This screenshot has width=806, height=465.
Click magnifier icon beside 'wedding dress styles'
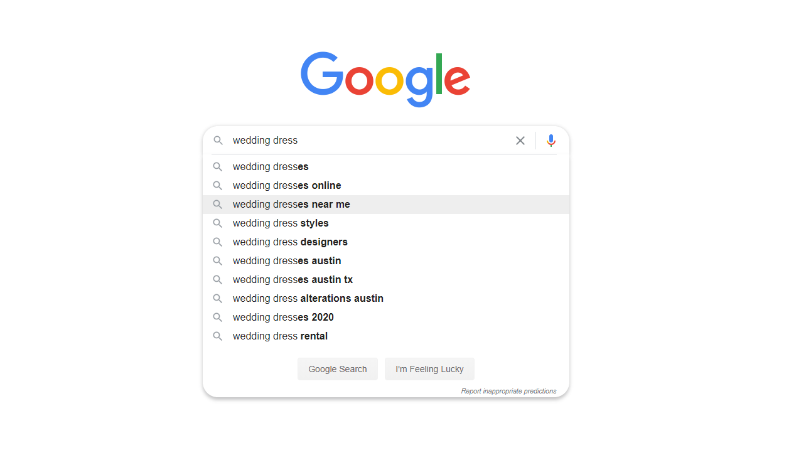coord(218,223)
